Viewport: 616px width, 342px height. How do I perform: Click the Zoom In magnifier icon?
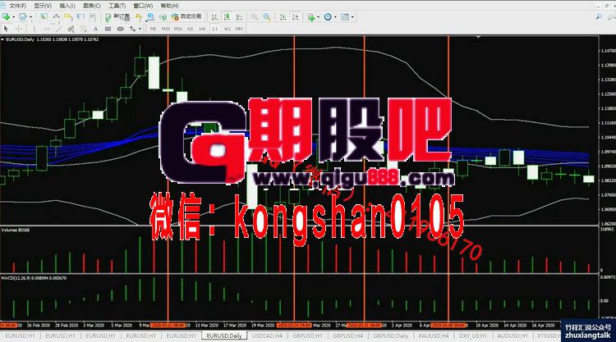[x=254, y=17]
